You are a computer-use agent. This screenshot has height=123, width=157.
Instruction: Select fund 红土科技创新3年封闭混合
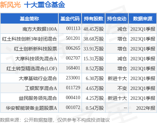(x=29, y=39)
